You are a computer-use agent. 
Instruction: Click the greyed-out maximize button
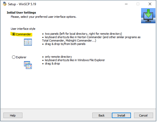138,4
